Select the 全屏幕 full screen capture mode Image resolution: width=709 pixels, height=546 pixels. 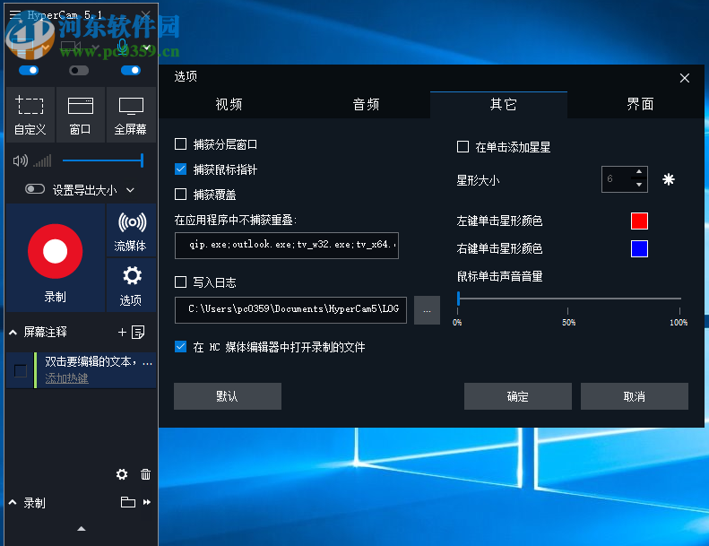pyautogui.click(x=131, y=115)
